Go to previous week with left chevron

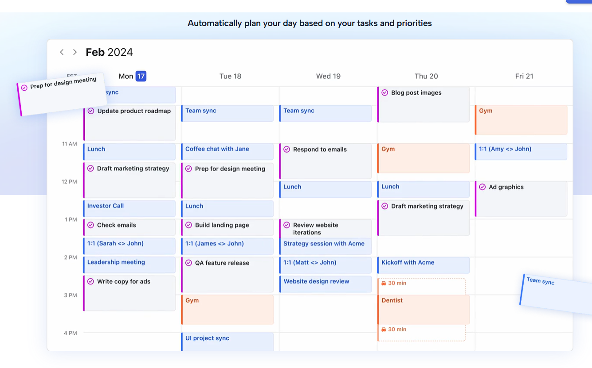tap(62, 52)
